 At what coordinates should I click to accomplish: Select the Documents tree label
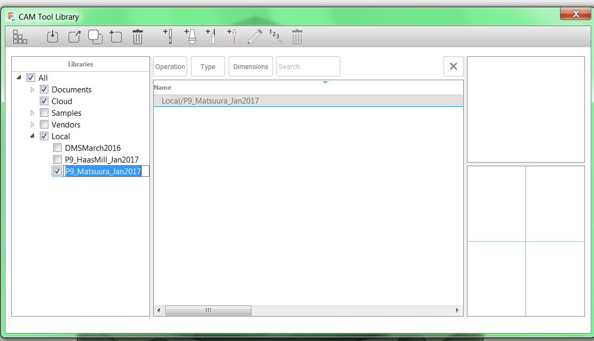[x=72, y=90]
